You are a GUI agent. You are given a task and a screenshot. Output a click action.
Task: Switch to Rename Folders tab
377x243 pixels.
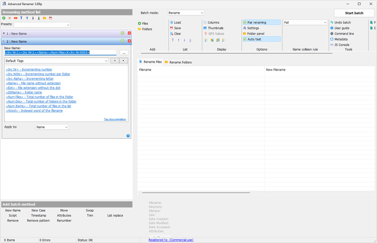pyautogui.click(x=178, y=62)
